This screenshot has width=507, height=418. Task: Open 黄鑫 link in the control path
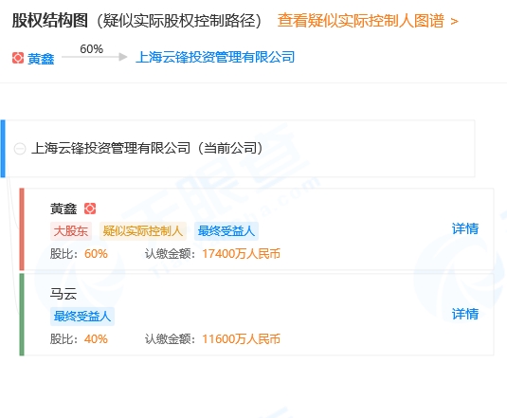(x=41, y=59)
